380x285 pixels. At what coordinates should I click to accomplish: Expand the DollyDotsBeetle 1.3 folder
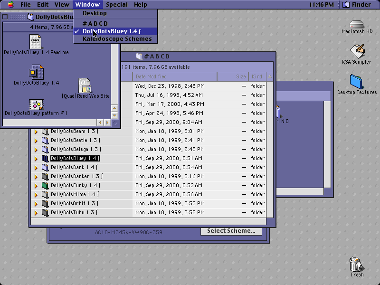coord(36,141)
